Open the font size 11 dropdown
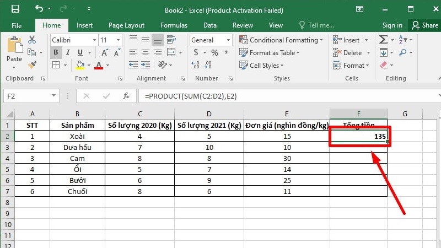The image size is (441, 248). 118,40
